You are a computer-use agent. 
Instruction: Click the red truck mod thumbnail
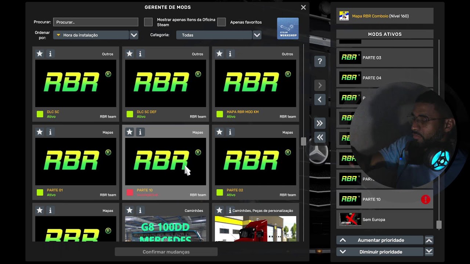256,229
